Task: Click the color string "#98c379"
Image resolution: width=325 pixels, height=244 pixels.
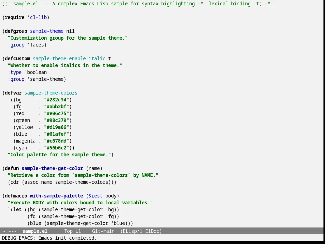Action: [x=57, y=120]
